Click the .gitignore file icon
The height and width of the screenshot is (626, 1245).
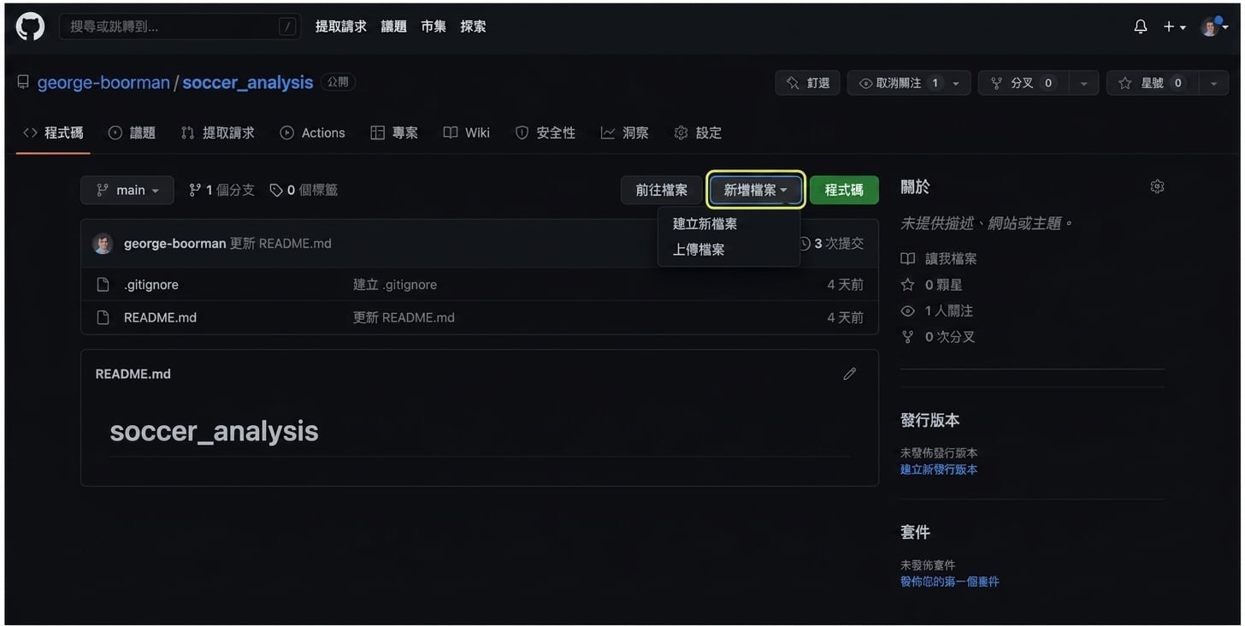pyautogui.click(x=103, y=285)
